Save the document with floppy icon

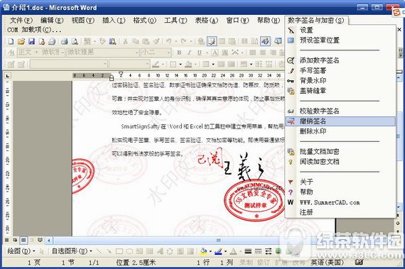(x=31, y=41)
